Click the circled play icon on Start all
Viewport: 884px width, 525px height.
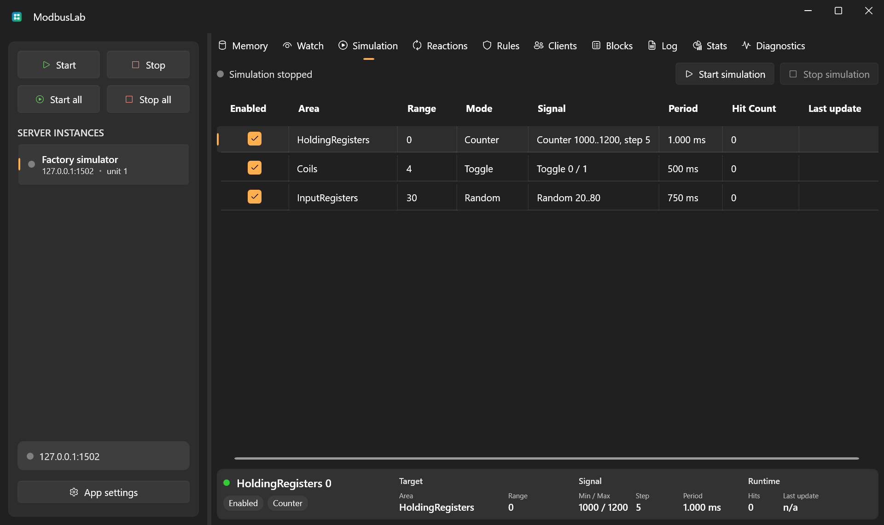coord(40,99)
